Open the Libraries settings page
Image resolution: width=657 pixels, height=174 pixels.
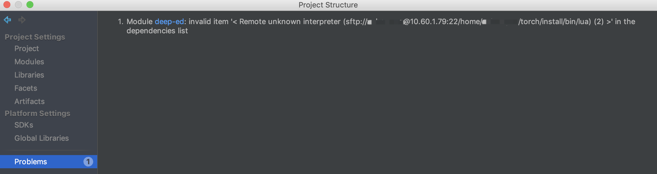point(29,75)
